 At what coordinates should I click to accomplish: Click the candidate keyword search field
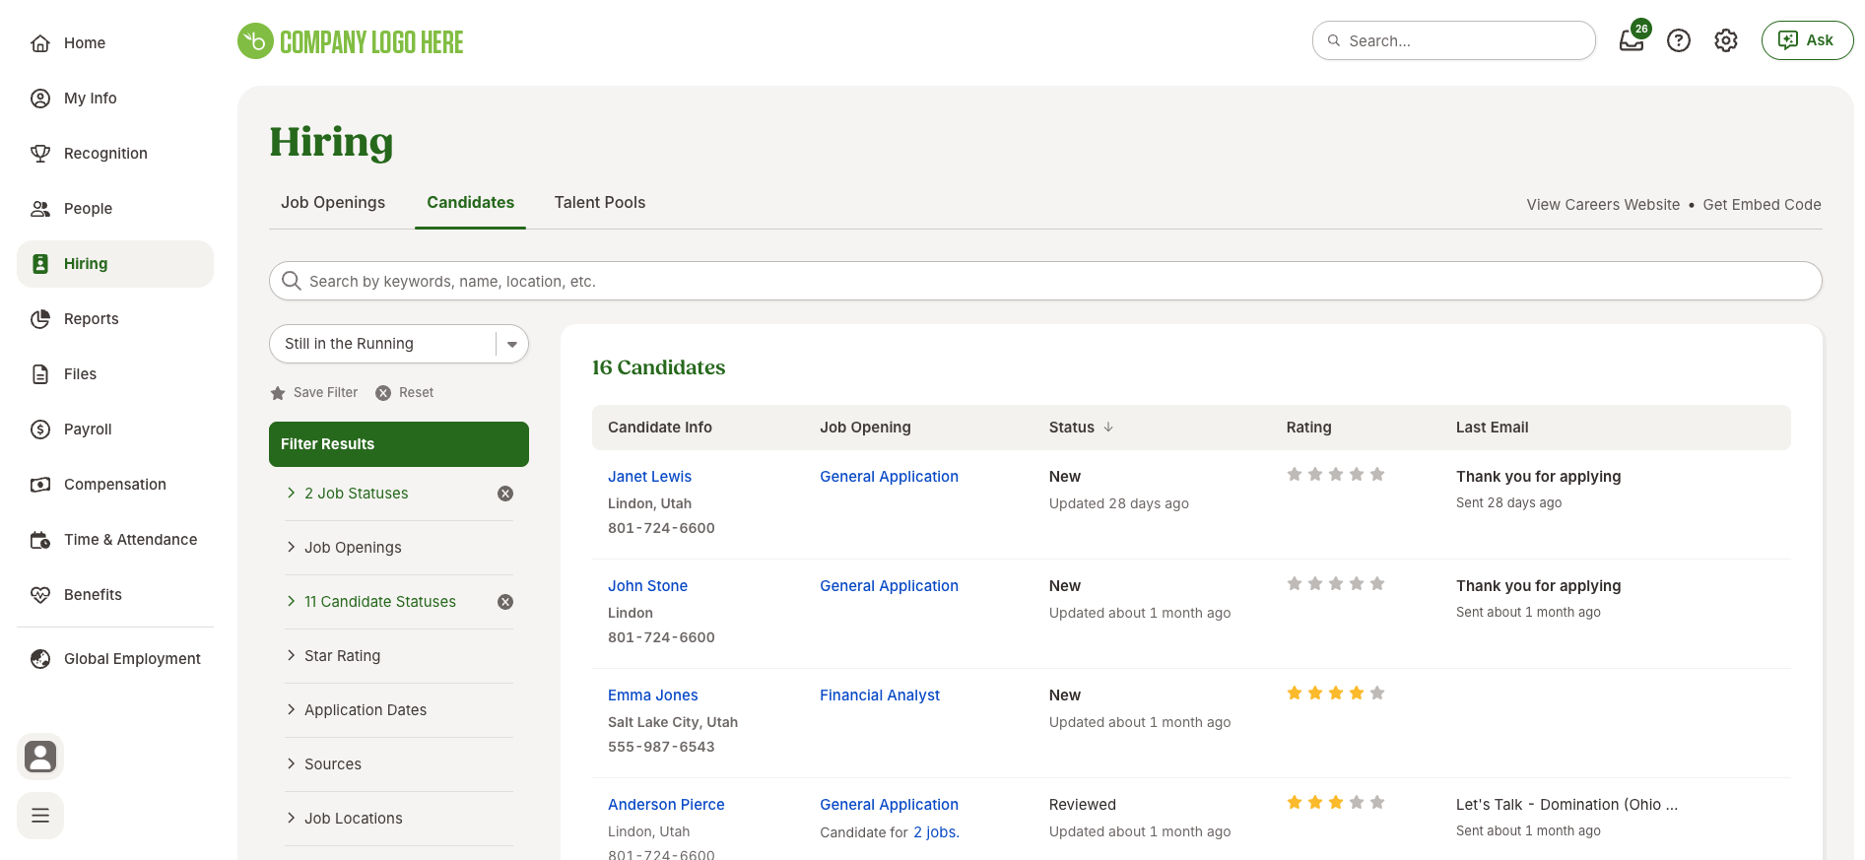[1045, 281]
